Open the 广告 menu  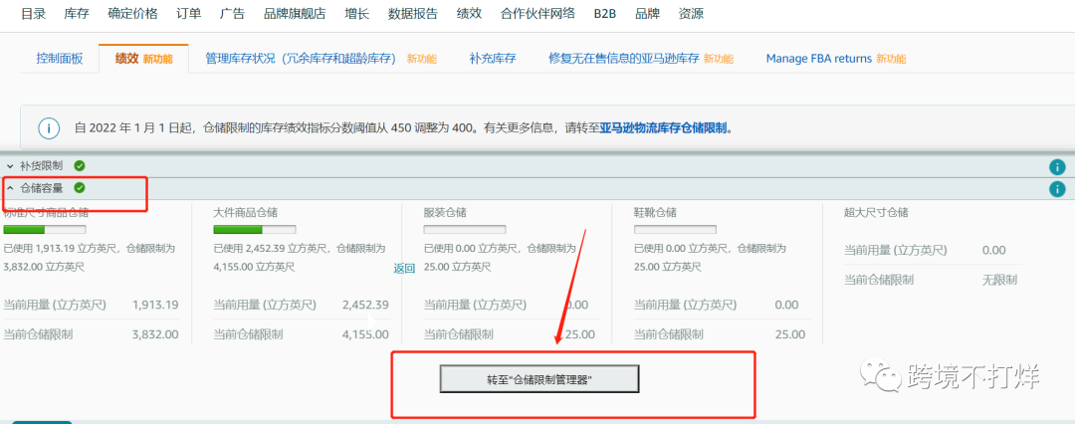coord(232,14)
